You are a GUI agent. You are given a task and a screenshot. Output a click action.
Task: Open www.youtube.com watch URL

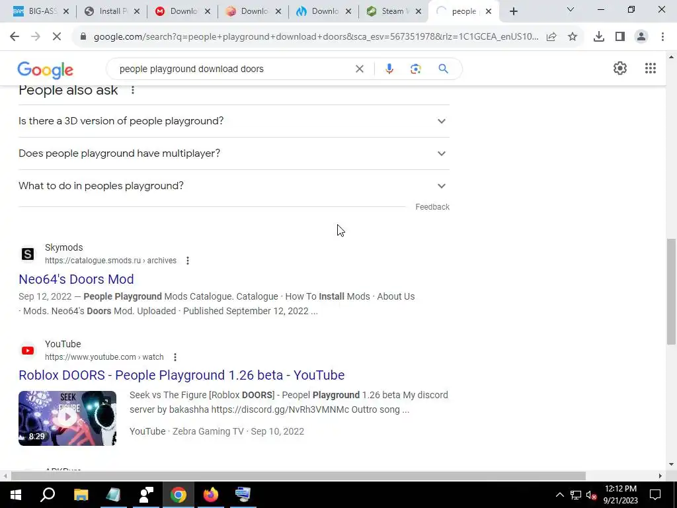(x=104, y=357)
